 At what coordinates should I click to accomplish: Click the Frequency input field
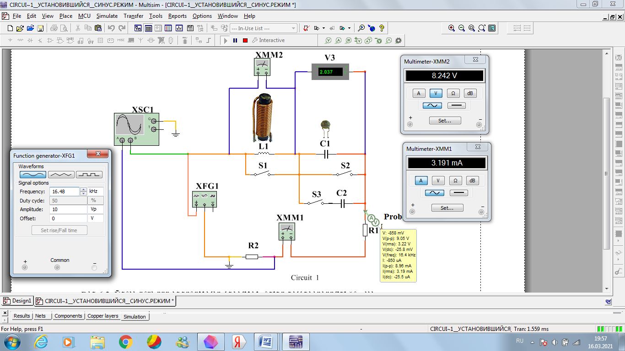pos(65,191)
